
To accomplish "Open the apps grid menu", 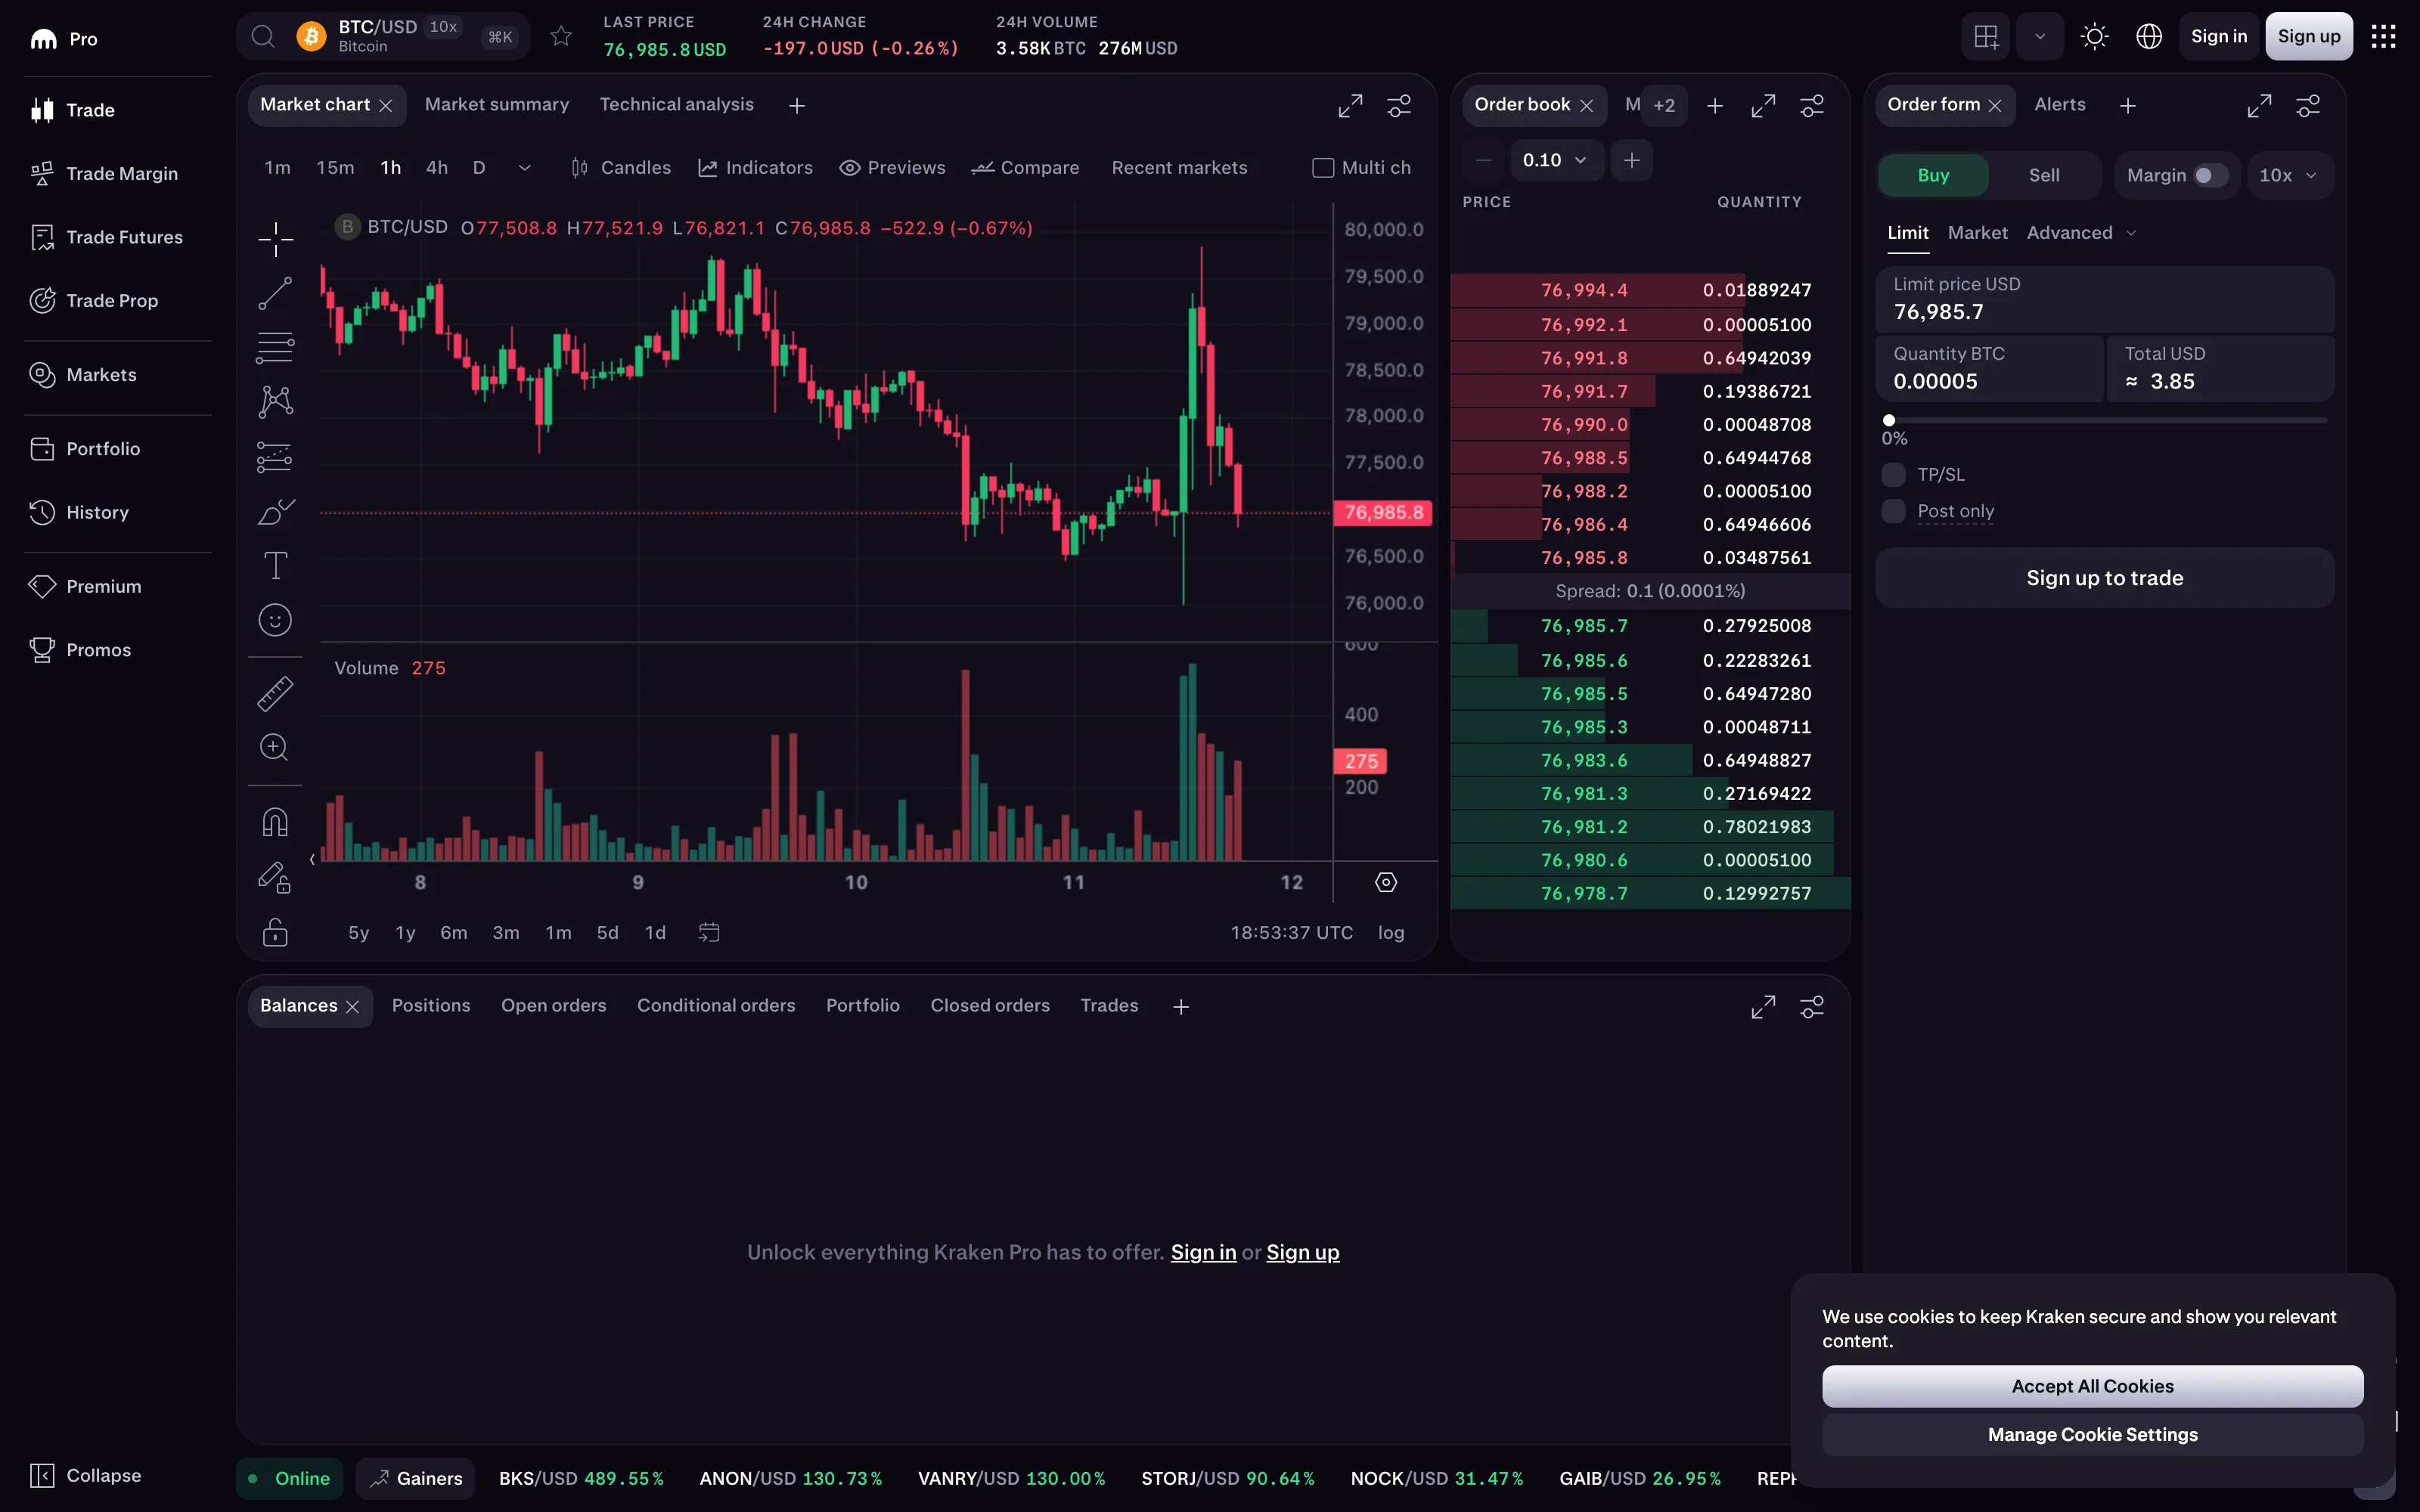I will (2384, 37).
